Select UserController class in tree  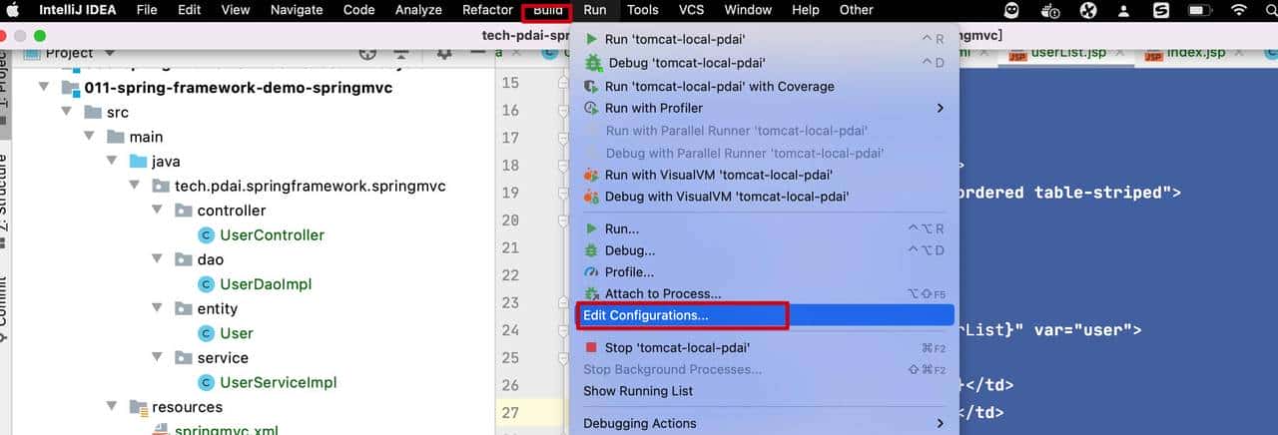tap(272, 234)
